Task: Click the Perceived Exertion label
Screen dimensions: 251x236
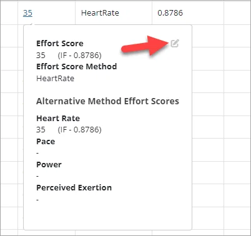Action: click(74, 188)
